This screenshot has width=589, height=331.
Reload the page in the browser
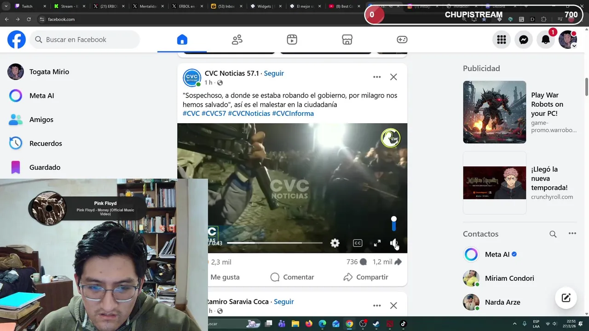[x=29, y=19]
